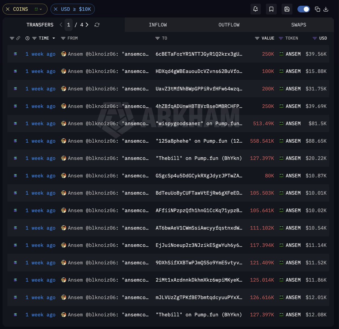The width and height of the screenshot is (339, 329).
Task: Click the ANSEM token icon in the $11.86K row
Action: point(281,280)
